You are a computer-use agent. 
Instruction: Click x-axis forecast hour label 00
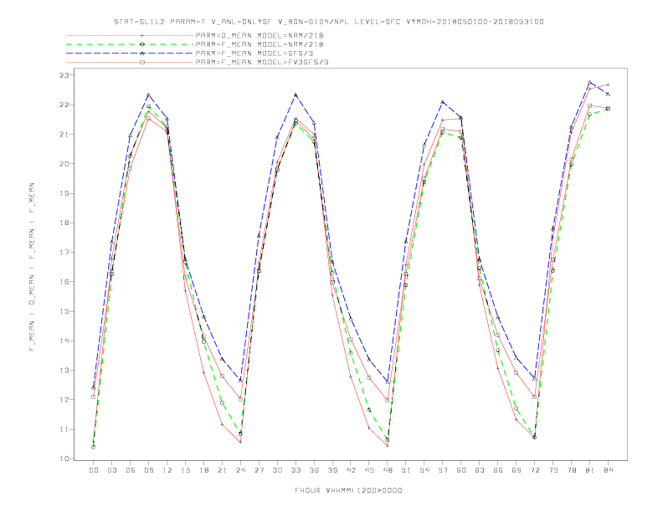[94, 470]
